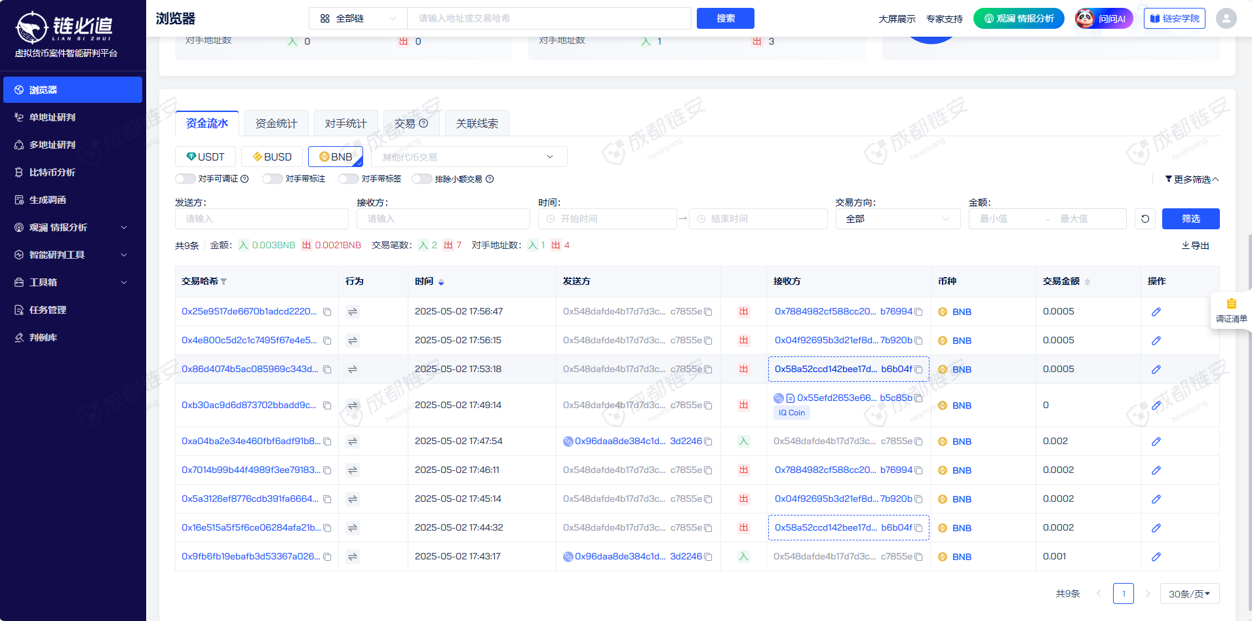Click filter icon on 交易哈希 column
Image resolution: width=1252 pixels, height=621 pixels.
coord(224,282)
